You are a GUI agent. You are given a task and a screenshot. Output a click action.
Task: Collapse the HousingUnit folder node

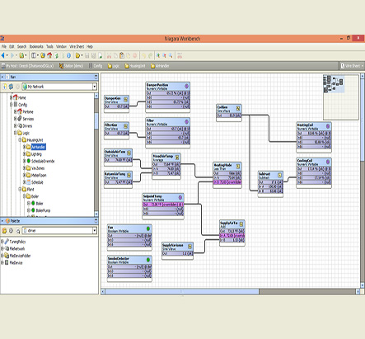20,140
